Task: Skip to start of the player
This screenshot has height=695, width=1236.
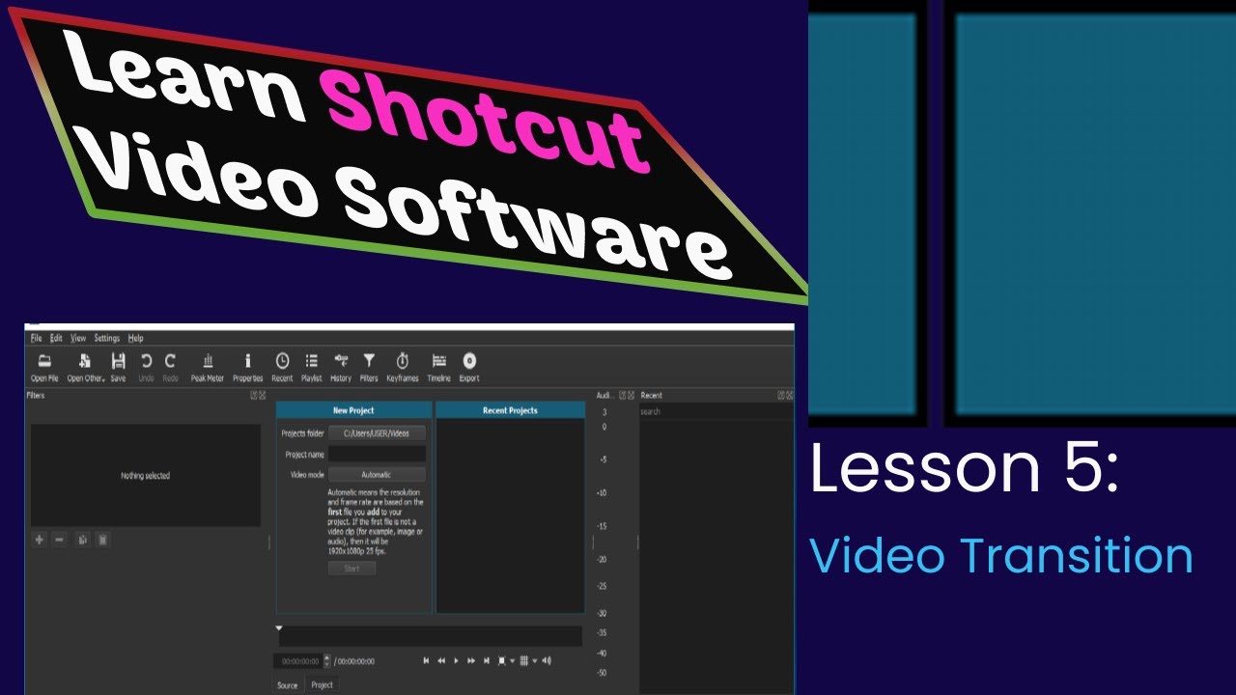Action: point(426,660)
